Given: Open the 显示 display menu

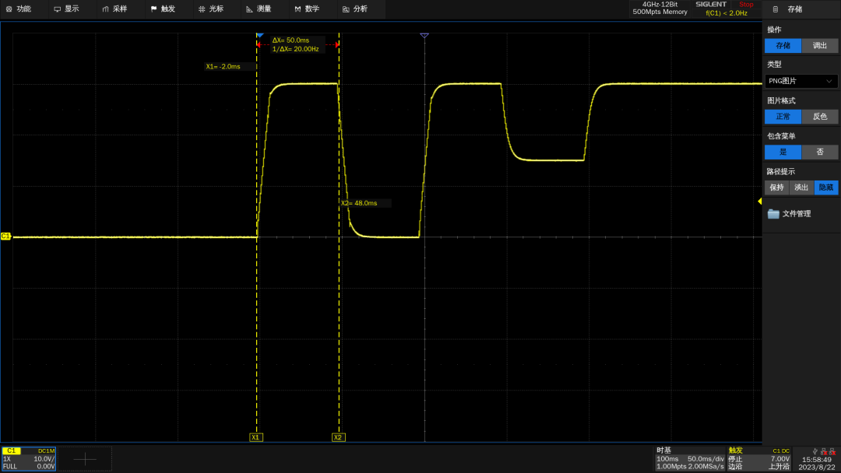Looking at the screenshot, I should pyautogui.click(x=66, y=9).
